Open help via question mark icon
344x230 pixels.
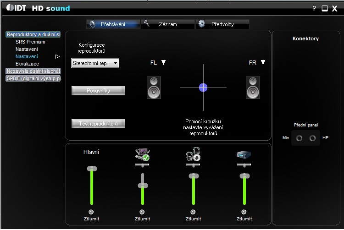[314, 8]
